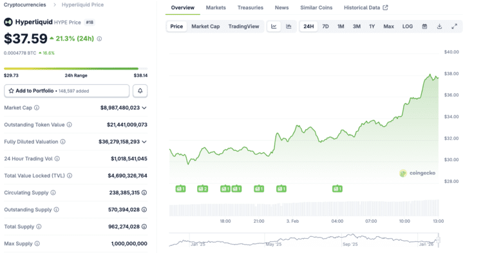Open the Similar Coins tab
Viewport: 483px width, 253px height.
[x=316, y=8]
